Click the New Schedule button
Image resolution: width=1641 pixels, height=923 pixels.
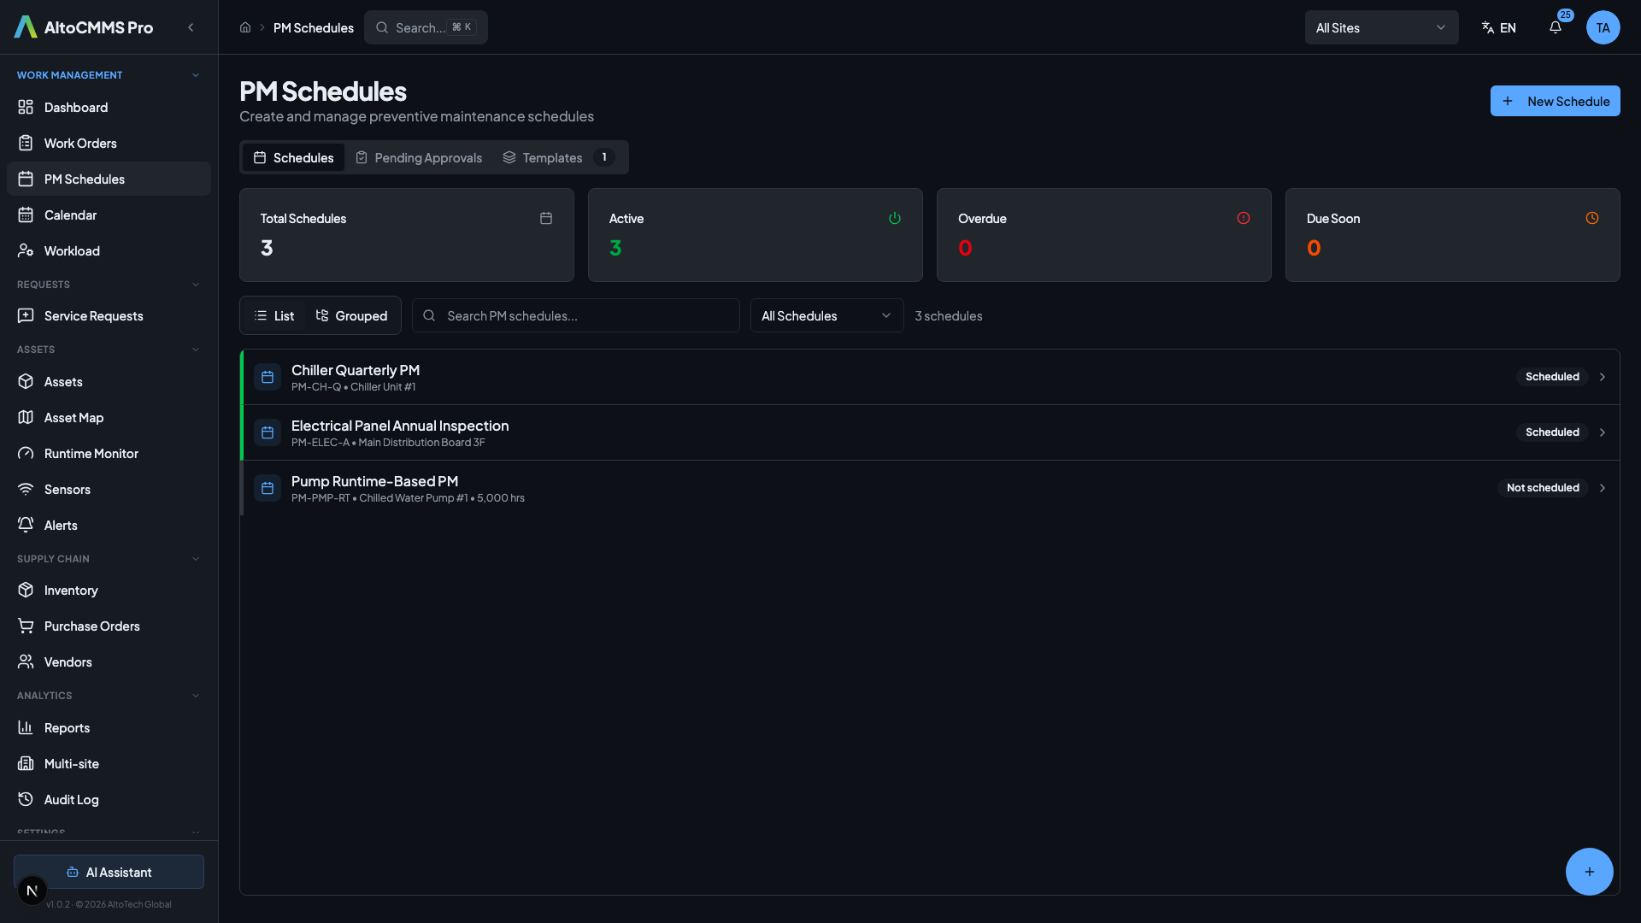point(1555,101)
